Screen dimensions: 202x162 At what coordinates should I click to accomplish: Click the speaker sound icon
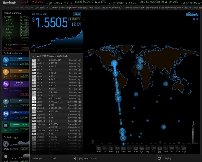point(75,158)
